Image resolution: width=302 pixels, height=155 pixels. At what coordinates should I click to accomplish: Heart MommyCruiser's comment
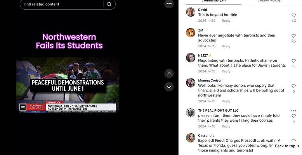[293, 86]
